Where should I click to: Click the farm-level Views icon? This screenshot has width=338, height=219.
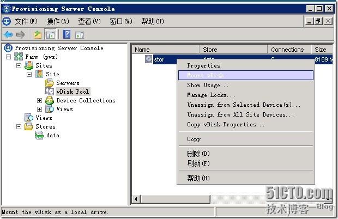[29, 118]
